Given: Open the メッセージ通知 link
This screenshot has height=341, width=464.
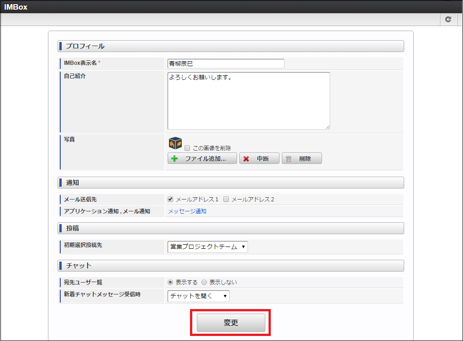Looking at the screenshot, I should pos(187,211).
